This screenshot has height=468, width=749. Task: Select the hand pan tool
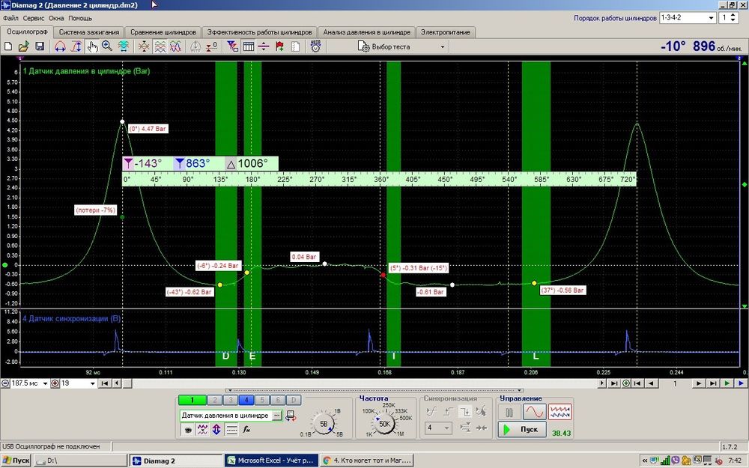tap(92, 46)
